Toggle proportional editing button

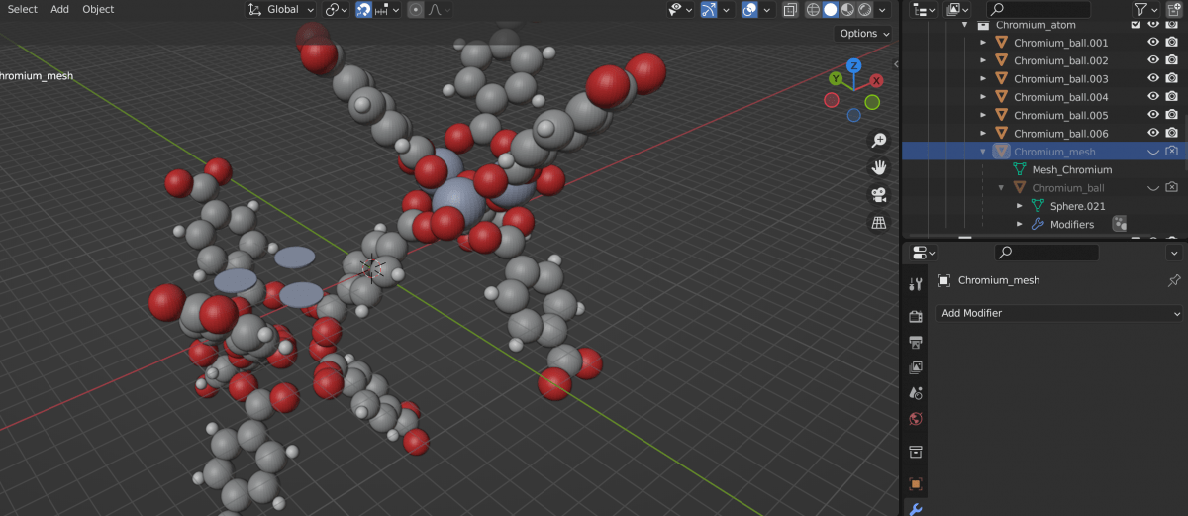tap(415, 9)
